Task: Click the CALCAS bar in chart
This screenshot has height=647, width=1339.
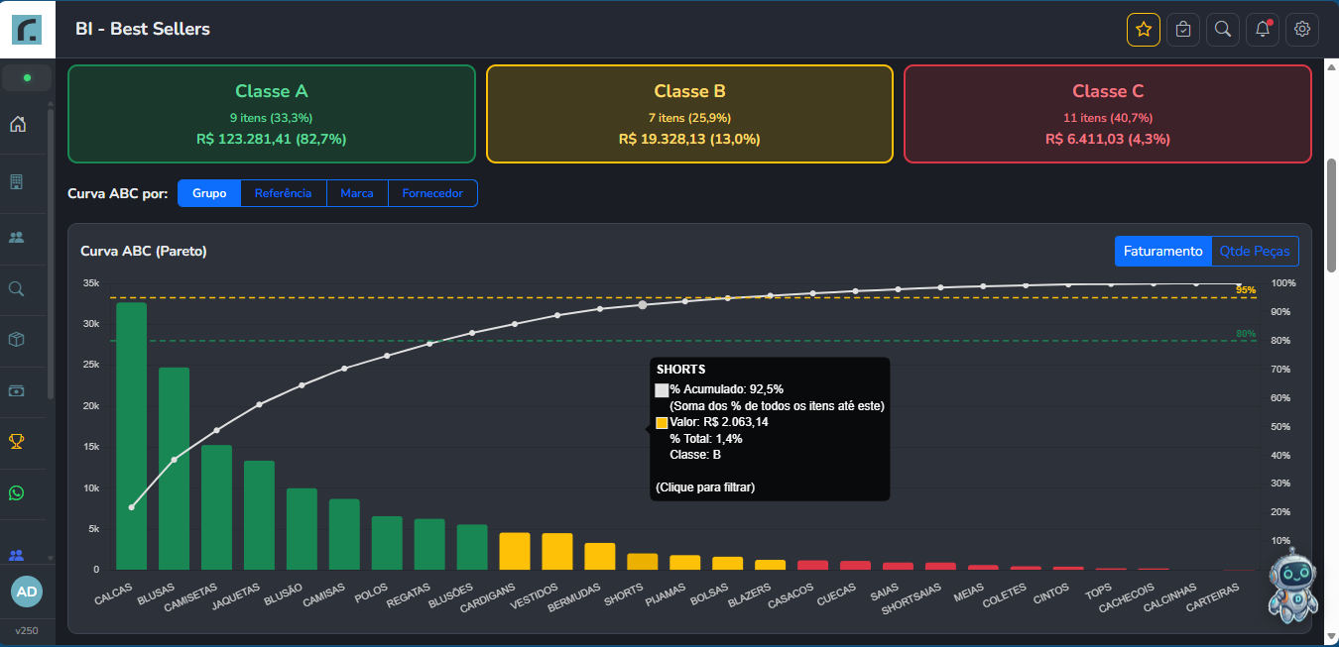Action: pyautogui.click(x=131, y=436)
